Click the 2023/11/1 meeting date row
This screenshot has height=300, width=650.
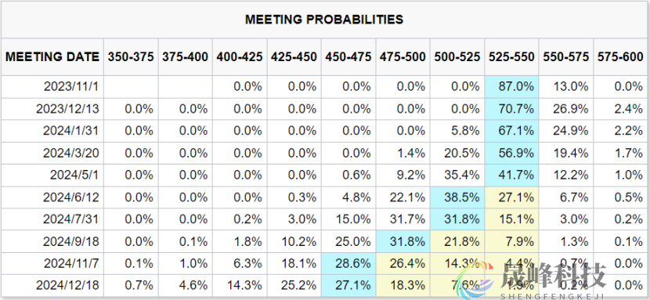click(x=325, y=87)
